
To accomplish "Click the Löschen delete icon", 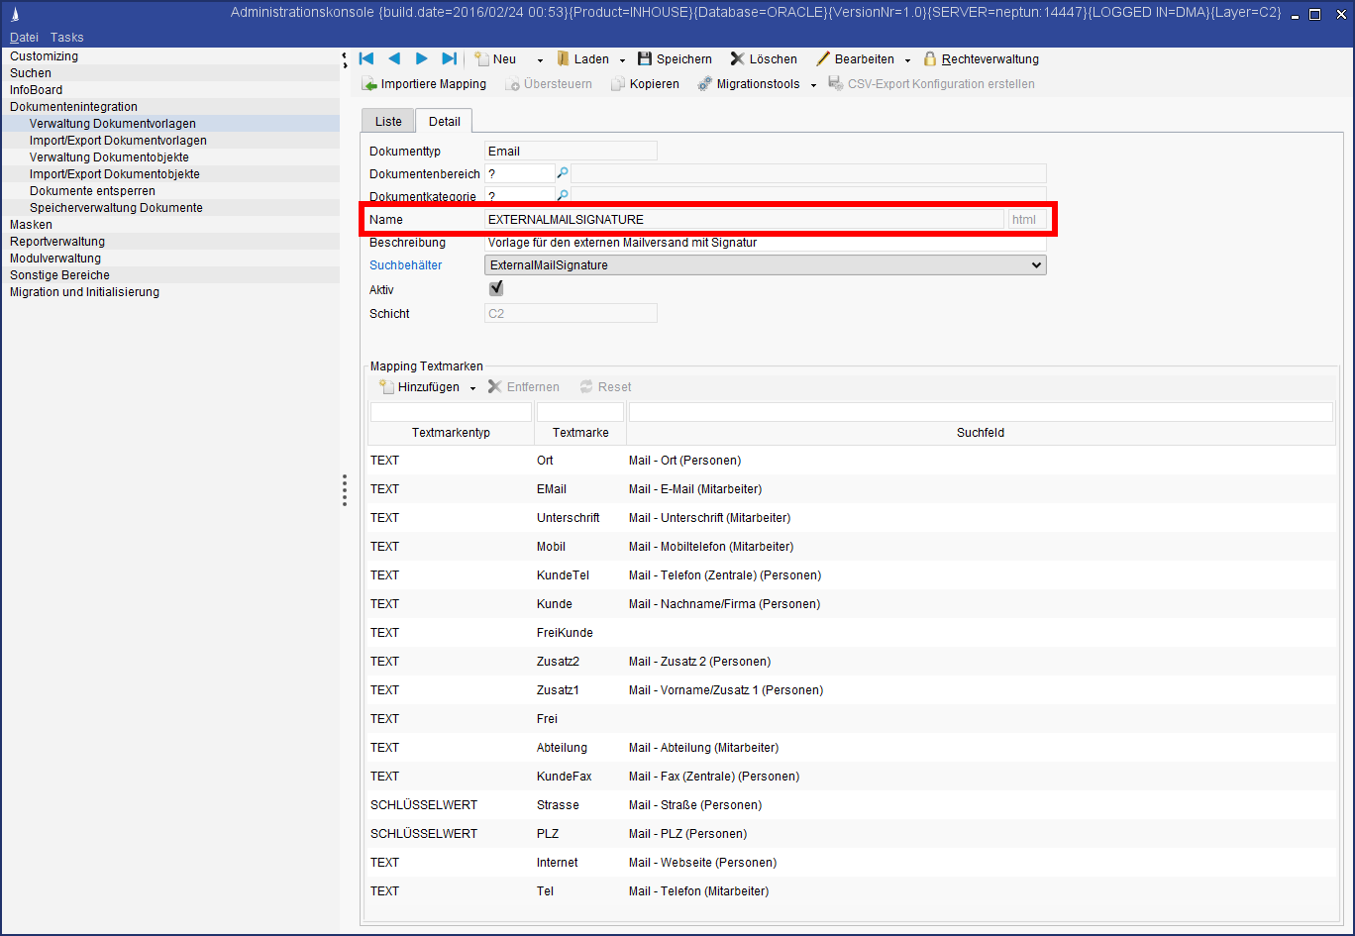I will pos(737,59).
